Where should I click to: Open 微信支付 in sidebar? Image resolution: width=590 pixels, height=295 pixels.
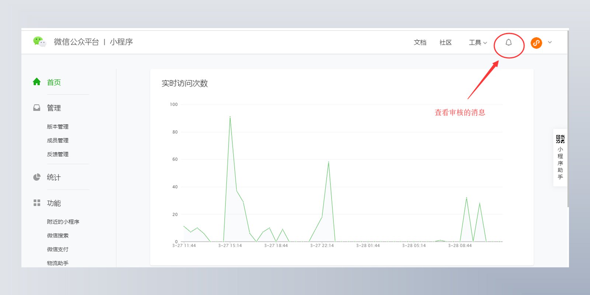58,249
